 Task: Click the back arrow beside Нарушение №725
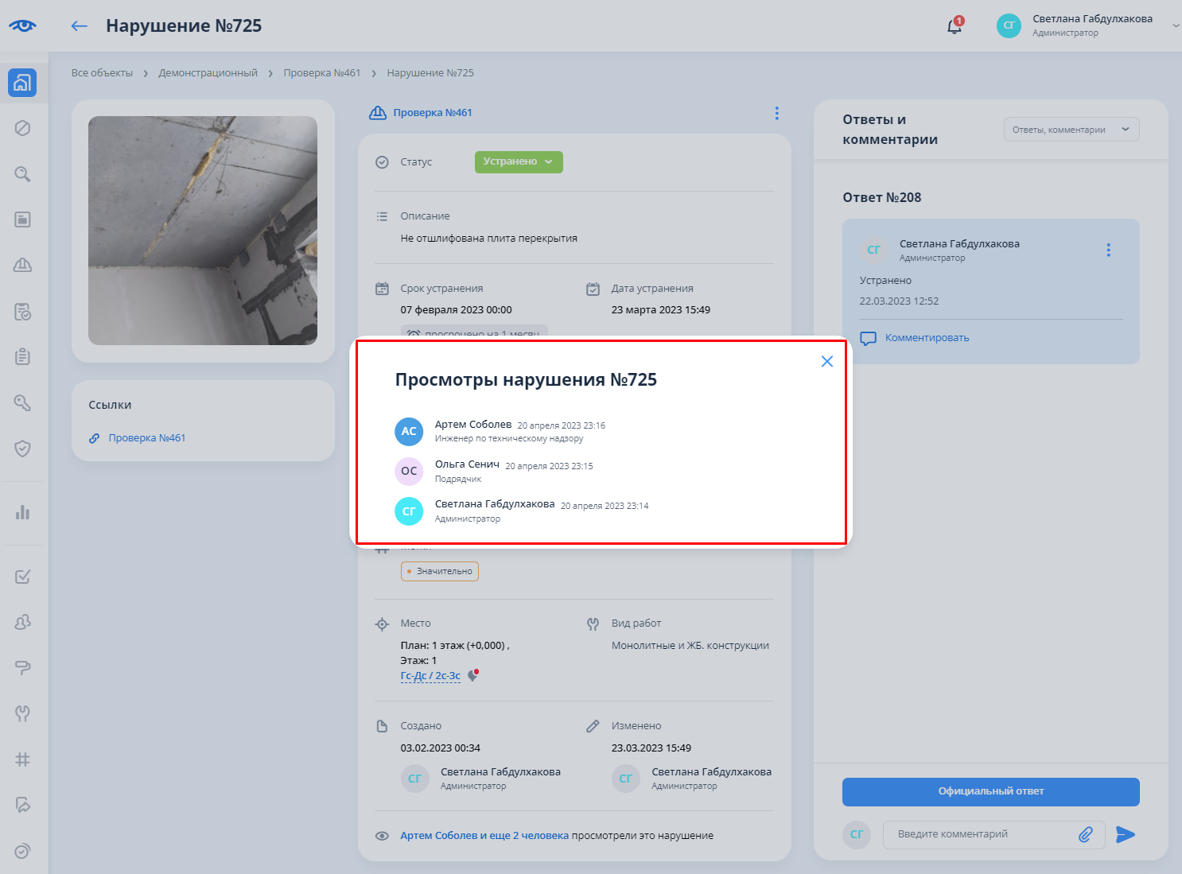coord(79,26)
